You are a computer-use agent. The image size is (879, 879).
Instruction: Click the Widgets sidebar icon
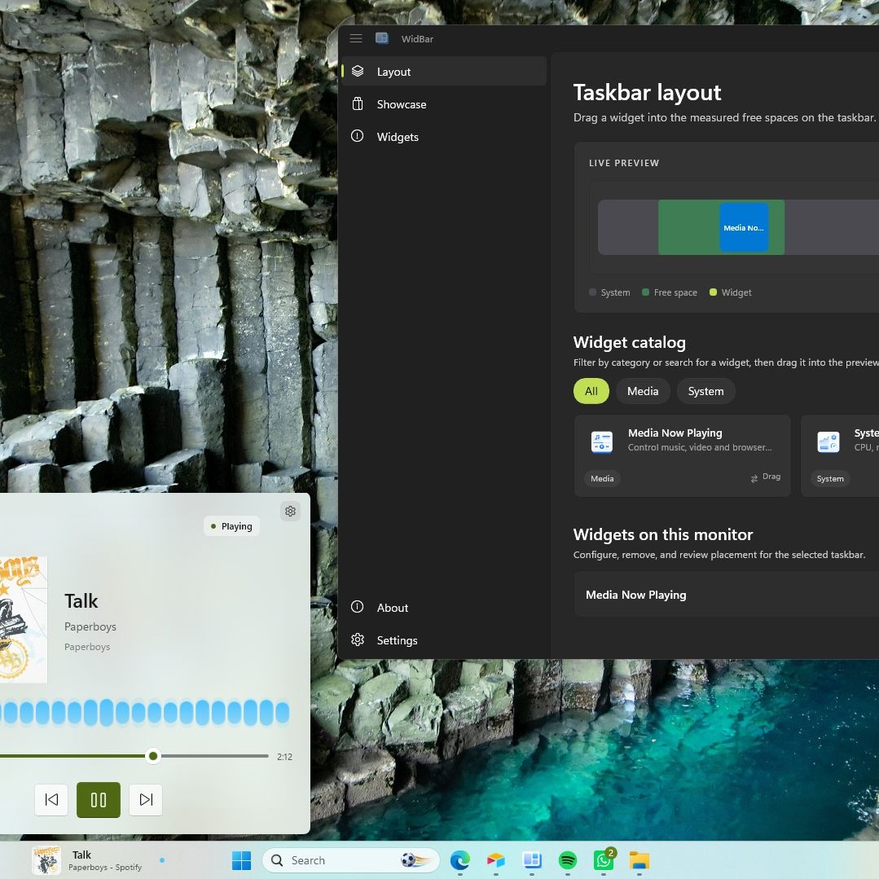357,136
